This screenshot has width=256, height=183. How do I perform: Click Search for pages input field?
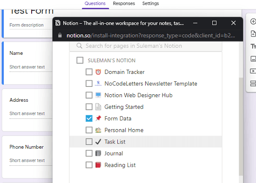146,46
